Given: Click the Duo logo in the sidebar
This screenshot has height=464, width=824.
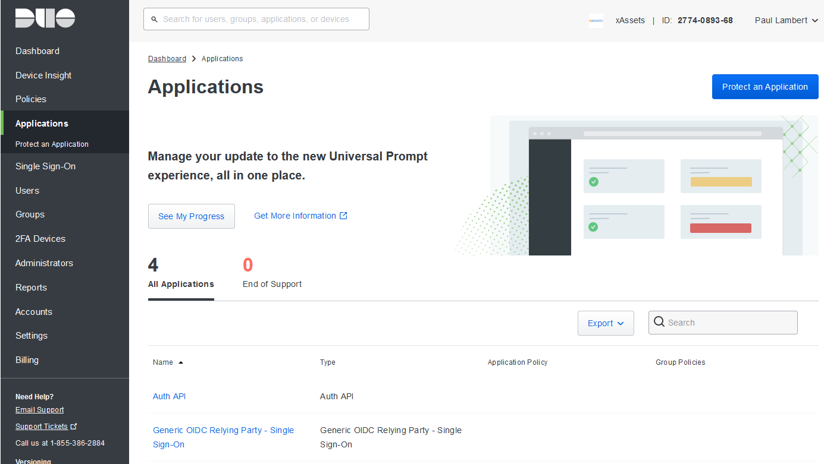Looking at the screenshot, I should tap(44, 18).
